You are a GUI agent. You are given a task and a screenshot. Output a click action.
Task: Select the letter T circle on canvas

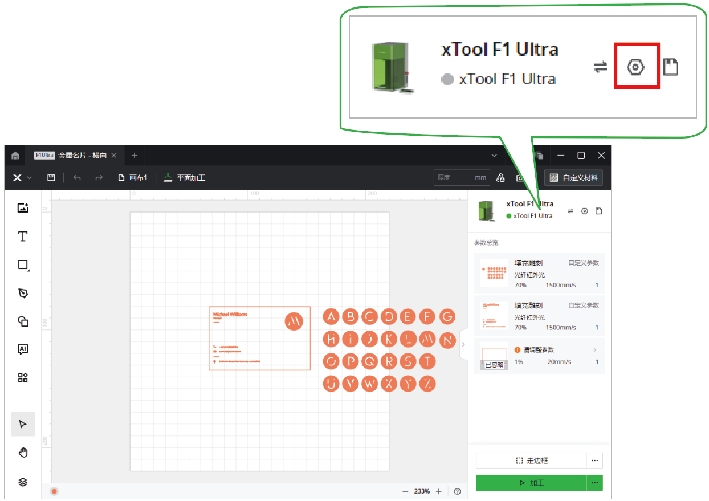click(427, 361)
